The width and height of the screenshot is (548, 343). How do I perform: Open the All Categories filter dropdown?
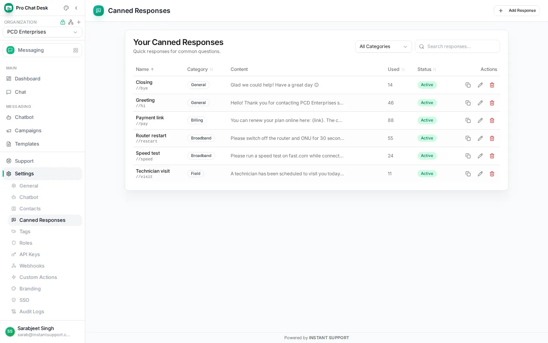[x=384, y=46]
